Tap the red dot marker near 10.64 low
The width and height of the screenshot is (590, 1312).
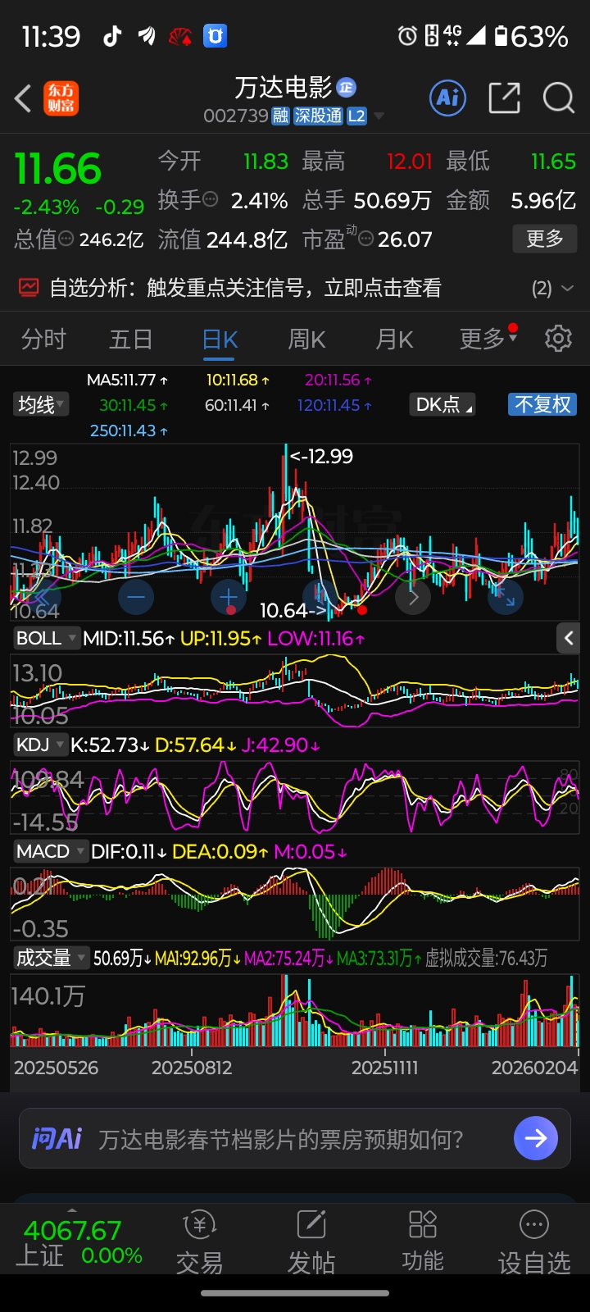point(362,609)
